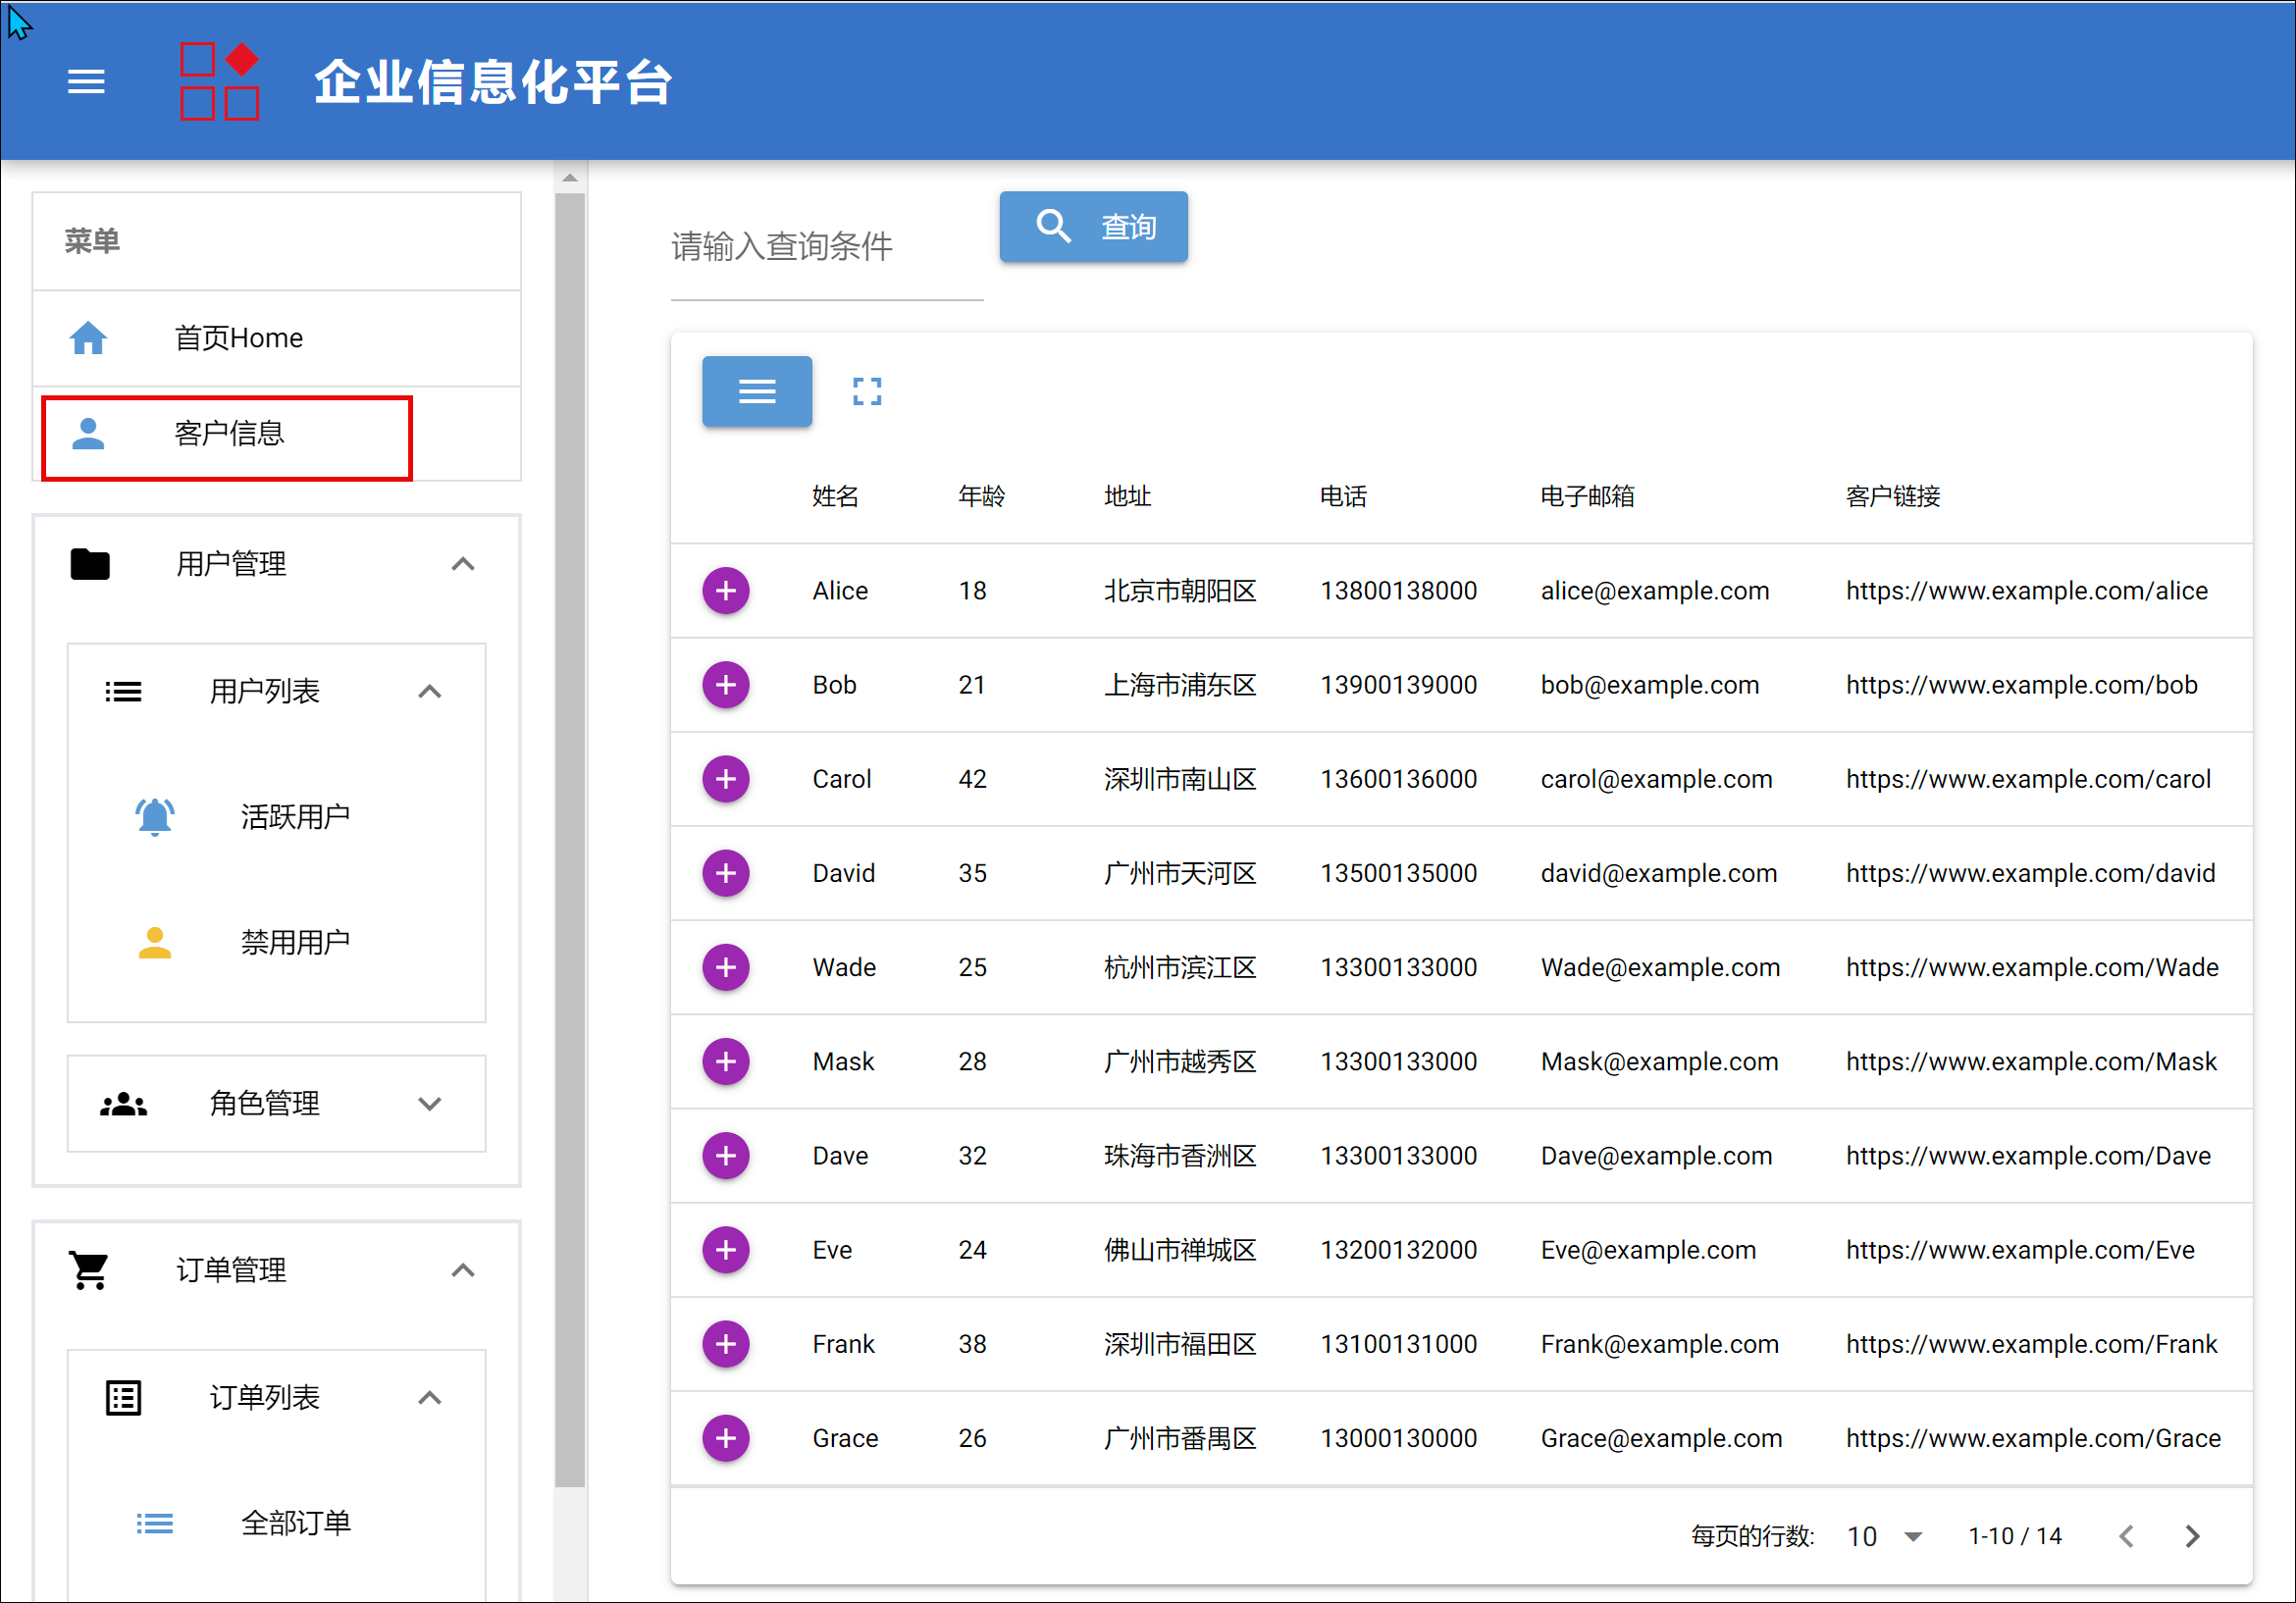Expand Grace's row with plus button
The height and width of the screenshot is (1603, 2296).
click(x=725, y=1438)
